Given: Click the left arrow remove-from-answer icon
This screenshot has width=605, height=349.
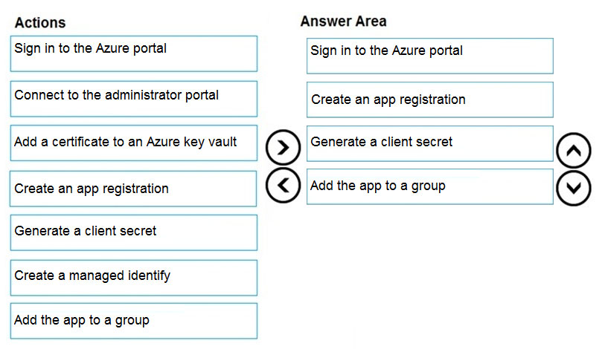Looking at the screenshot, I should [283, 186].
